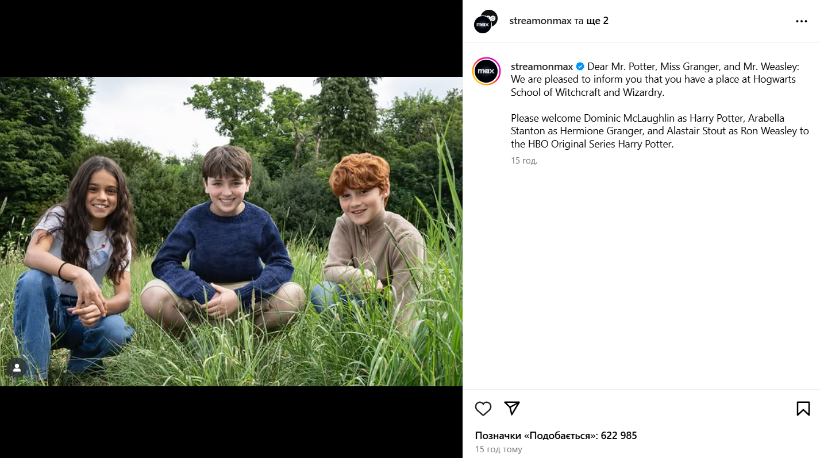Open the three-dot more options menu
820x458 pixels.
click(802, 21)
